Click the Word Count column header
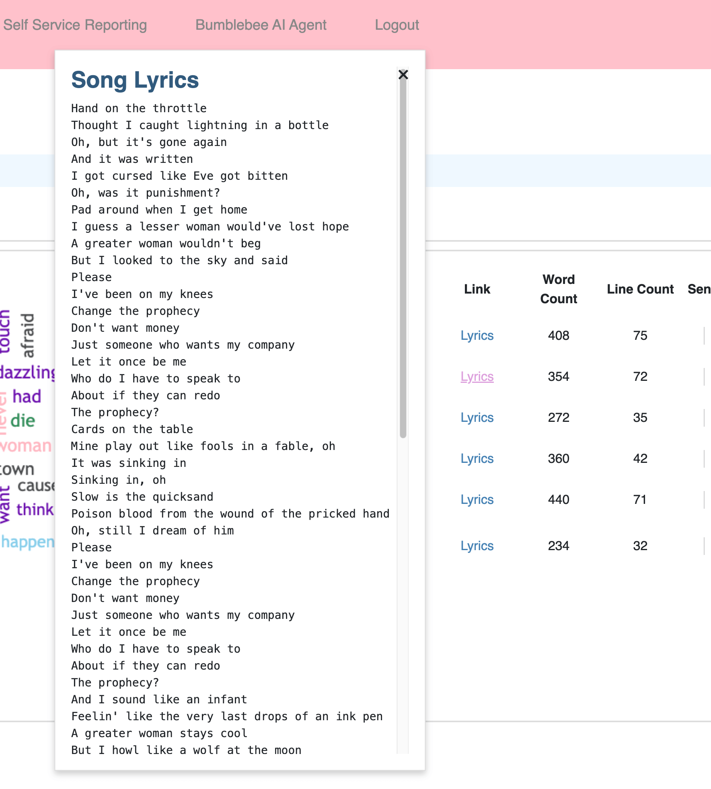 click(559, 289)
